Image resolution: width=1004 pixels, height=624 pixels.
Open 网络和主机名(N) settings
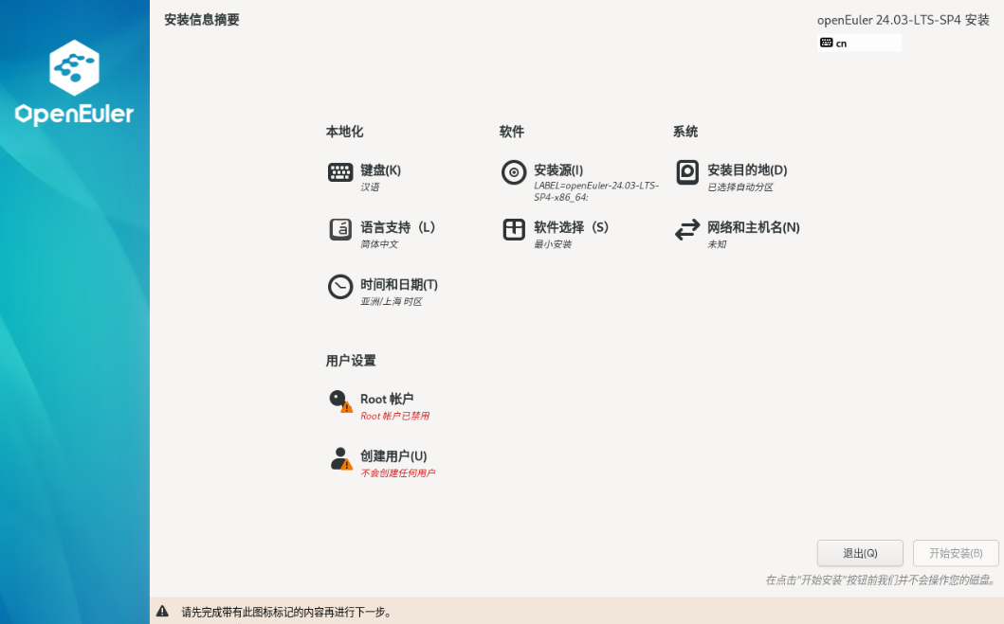pos(754,227)
